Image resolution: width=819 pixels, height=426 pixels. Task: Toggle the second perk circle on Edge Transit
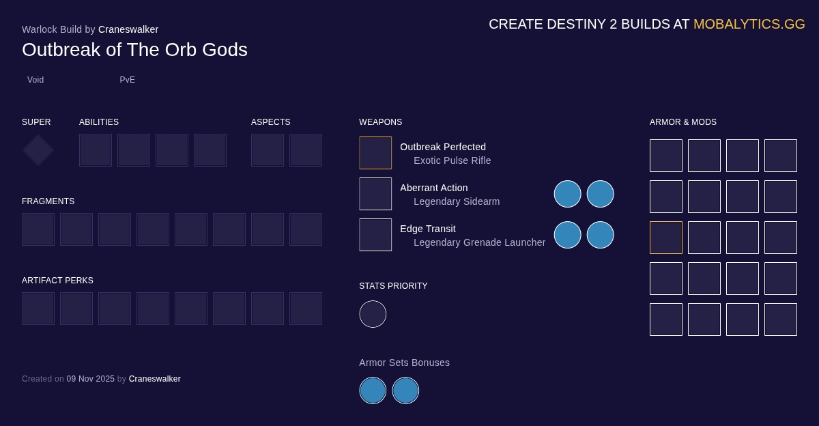click(601, 234)
